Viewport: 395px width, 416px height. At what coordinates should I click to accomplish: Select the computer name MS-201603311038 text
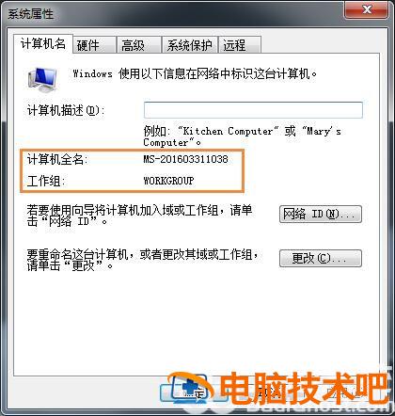point(185,159)
